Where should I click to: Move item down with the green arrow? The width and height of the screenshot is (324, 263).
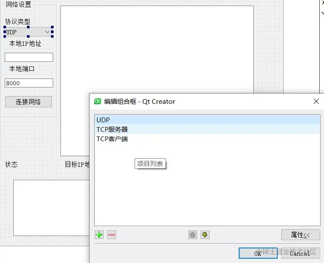[205, 235]
